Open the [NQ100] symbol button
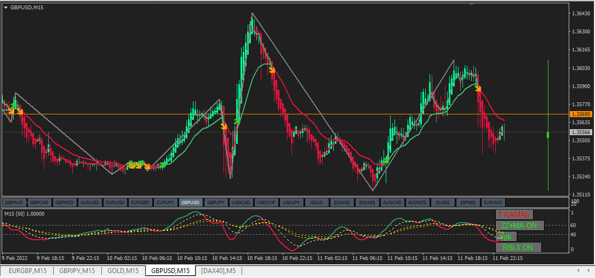 coord(367,202)
